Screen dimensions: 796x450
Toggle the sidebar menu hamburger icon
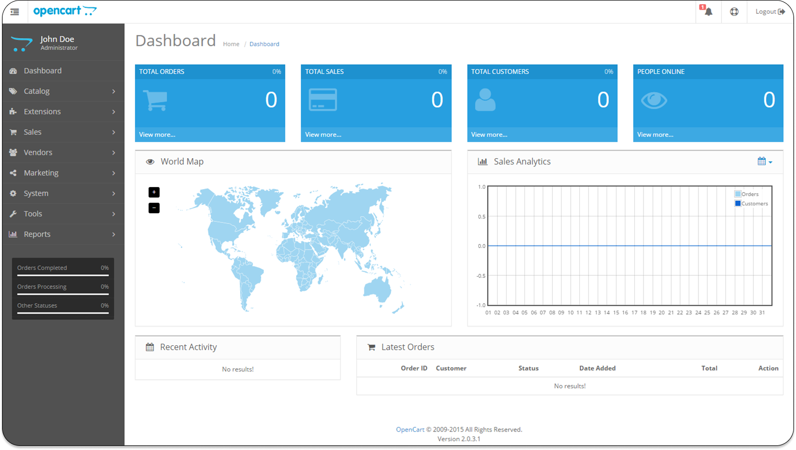point(14,11)
